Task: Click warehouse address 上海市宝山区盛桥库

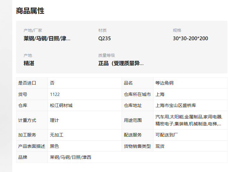Action: [176, 106]
